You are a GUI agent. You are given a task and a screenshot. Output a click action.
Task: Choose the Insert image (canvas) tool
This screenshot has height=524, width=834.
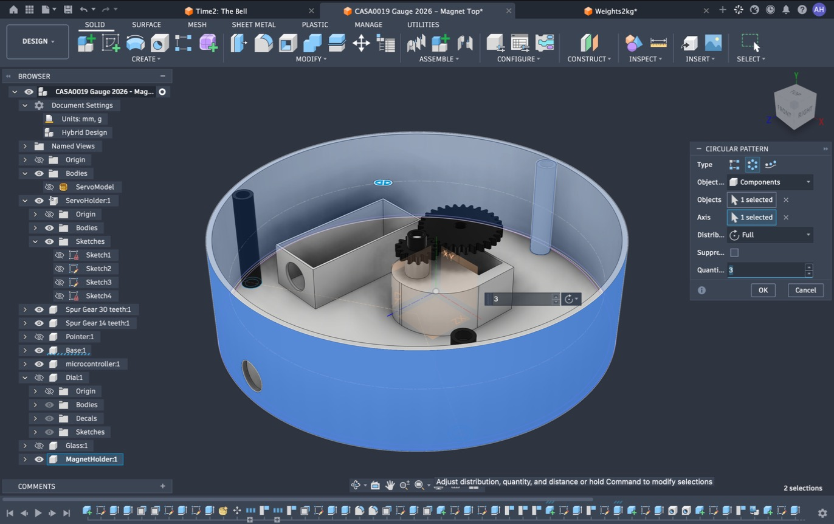tap(713, 43)
